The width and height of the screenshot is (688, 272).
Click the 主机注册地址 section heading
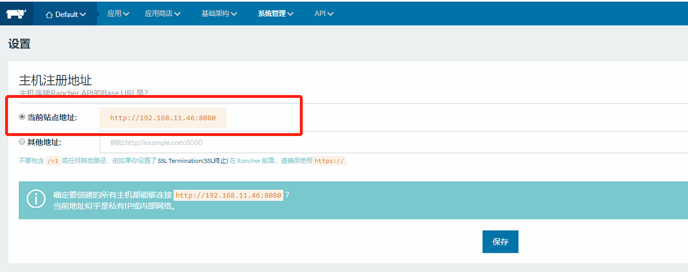[55, 80]
